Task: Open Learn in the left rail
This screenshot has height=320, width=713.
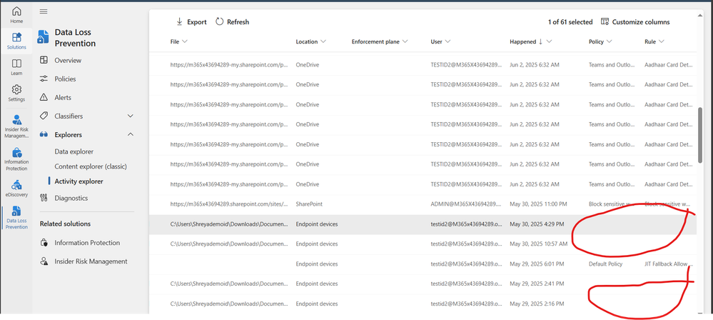Action: pos(16,67)
